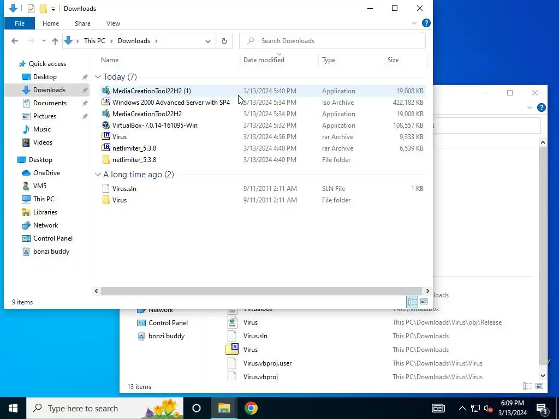Select Windows 2000 Advanced Server iso icon

pos(106,102)
